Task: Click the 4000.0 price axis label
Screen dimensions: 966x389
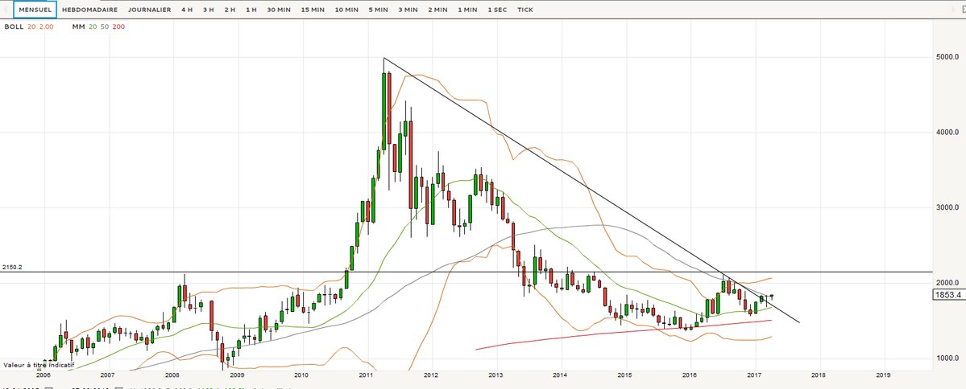Action: [x=946, y=132]
